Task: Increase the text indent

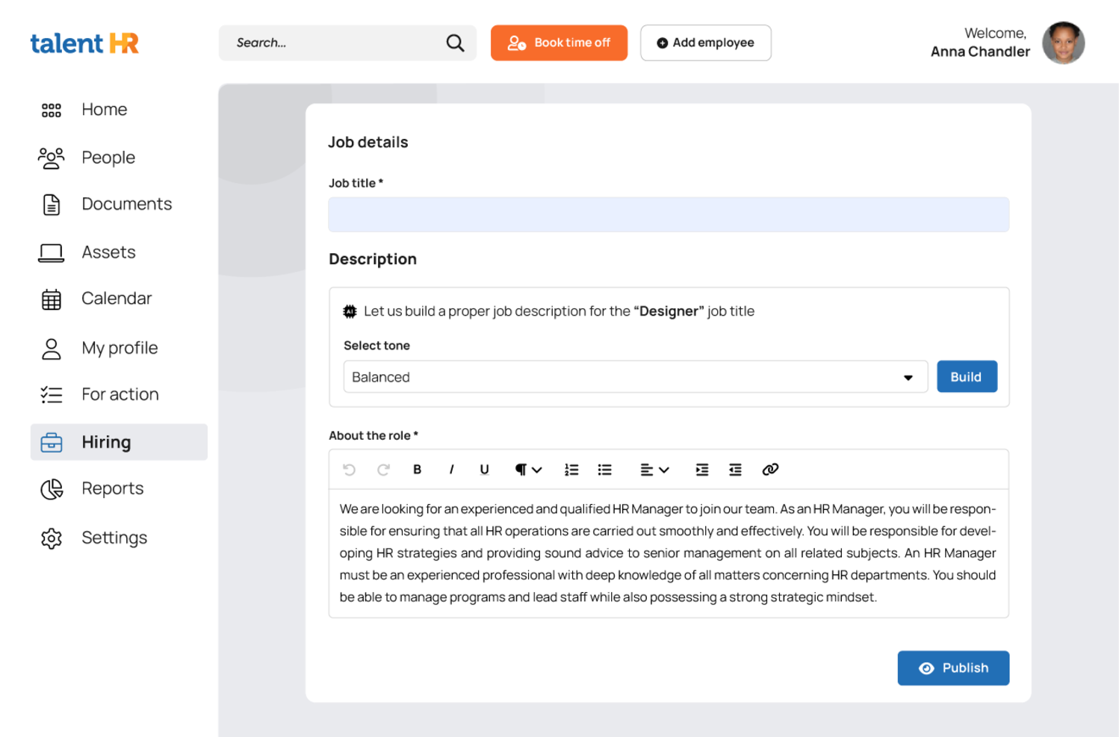Action: pyautogui.click(x=701, y=470)
